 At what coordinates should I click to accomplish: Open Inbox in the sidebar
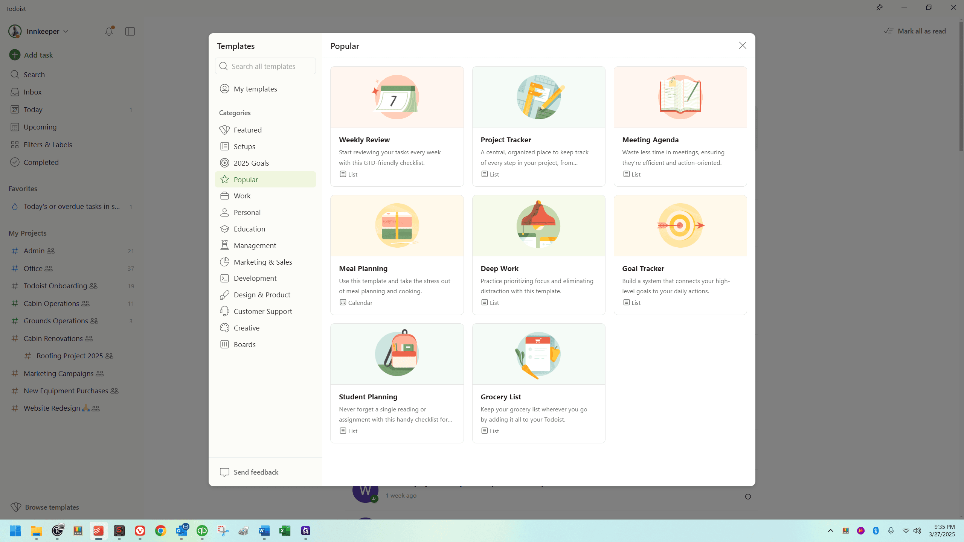point(72,92)
